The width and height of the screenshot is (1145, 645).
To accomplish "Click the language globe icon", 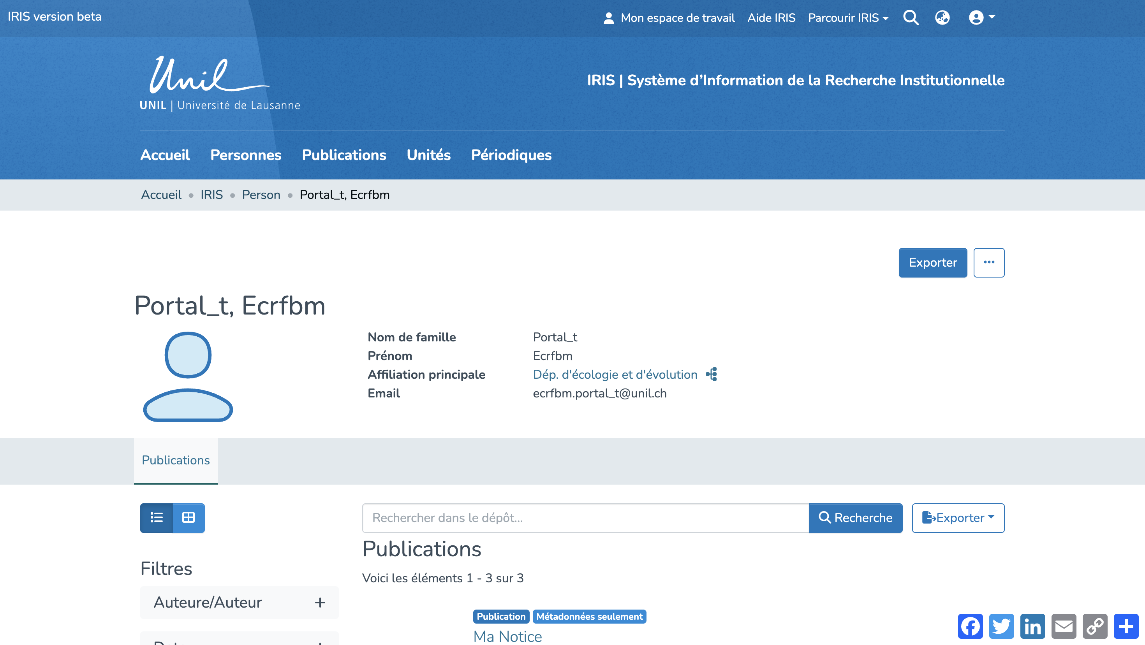I will point(942,18).
